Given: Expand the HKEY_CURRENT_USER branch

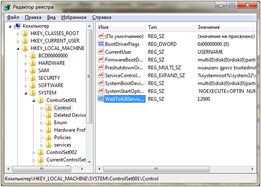Looking at the screenshot, I should point(17,41).
